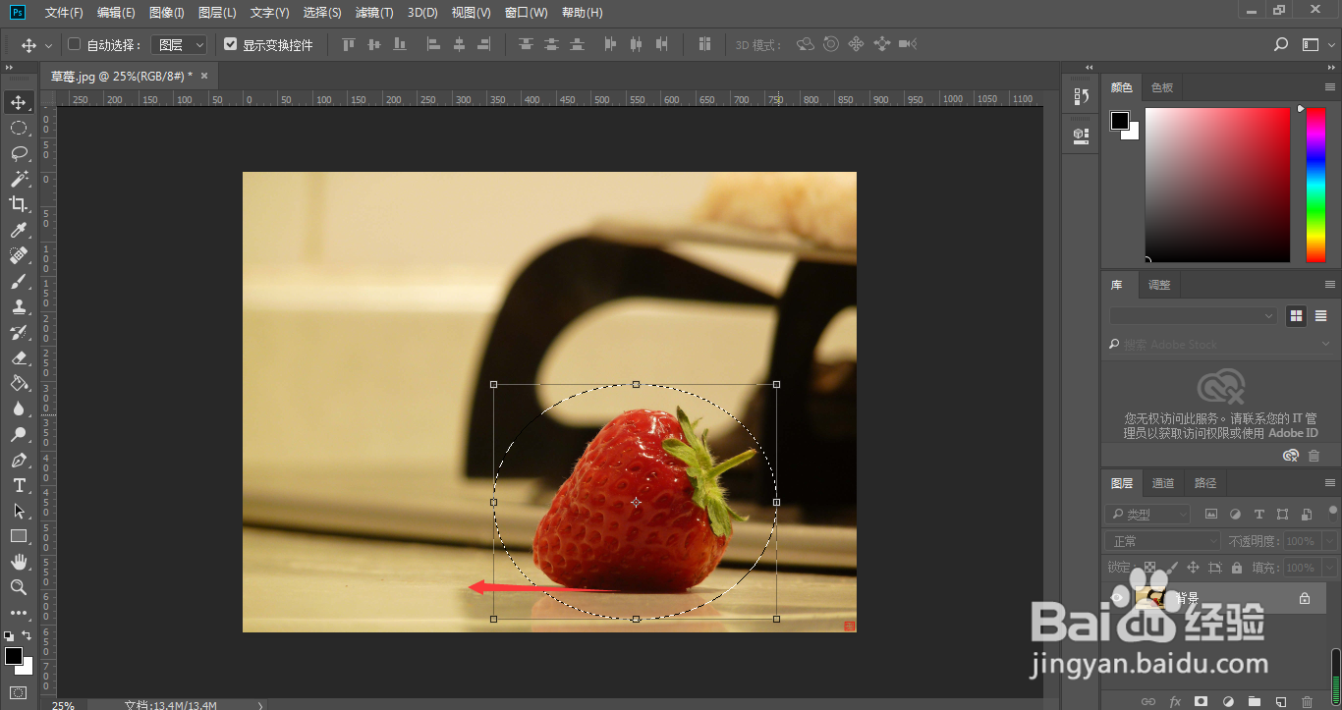Image resolution: width=1342 pixels, height=710 pixels.
Task: Select the Magic Wand tool
Action: coord(19,179)
